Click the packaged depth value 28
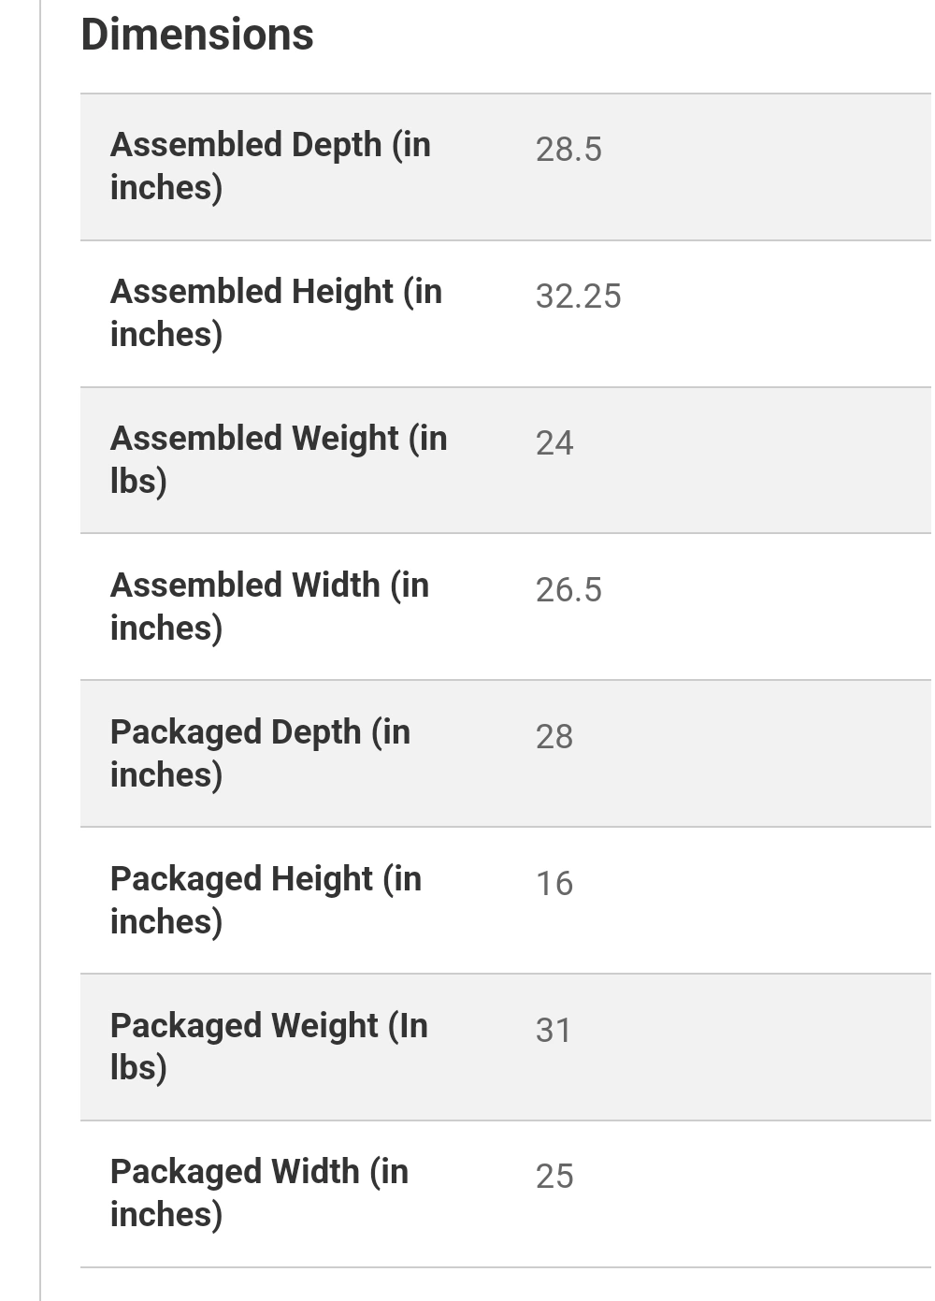935x1301 pixels. 554,737
